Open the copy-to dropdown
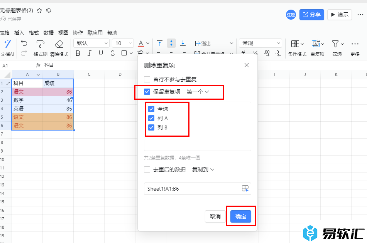The width and height of the screenshot is (367, 243). pyautogui.click(x=203, y=169)
